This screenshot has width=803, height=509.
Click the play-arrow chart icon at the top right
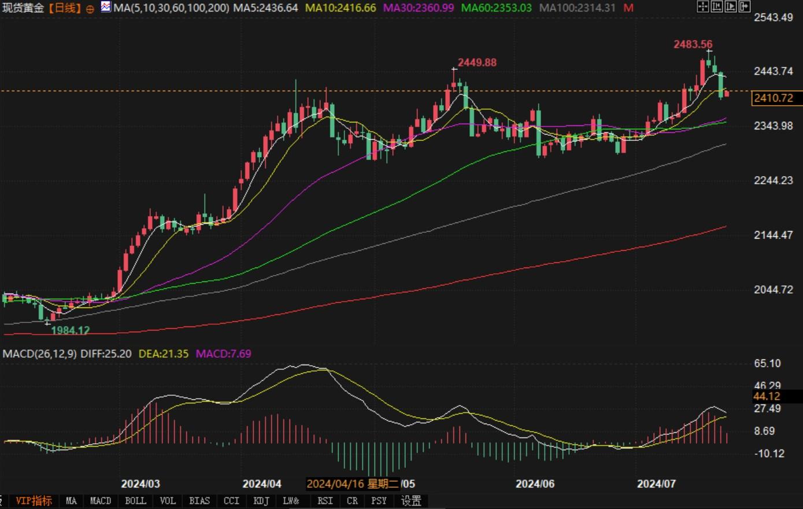pos(730,7)
